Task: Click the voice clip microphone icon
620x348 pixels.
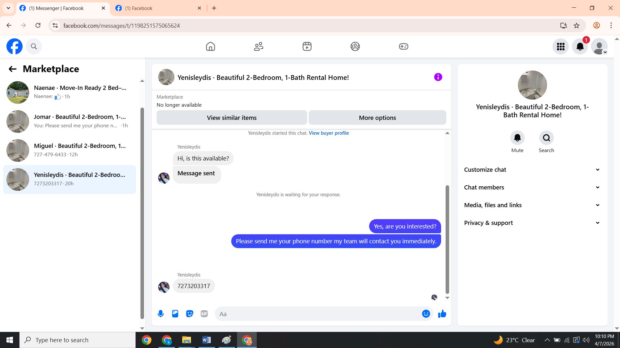Action: click(160, 314)
